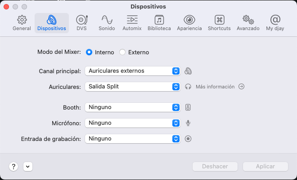The image size is (297, 180).
Task: Expand the Auriculares output dropdown
Action: pos(132,87)
